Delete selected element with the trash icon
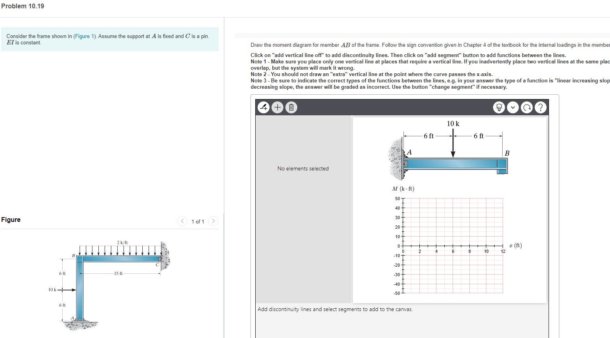This screenshot has width=610, height=338. pos(291,107)
